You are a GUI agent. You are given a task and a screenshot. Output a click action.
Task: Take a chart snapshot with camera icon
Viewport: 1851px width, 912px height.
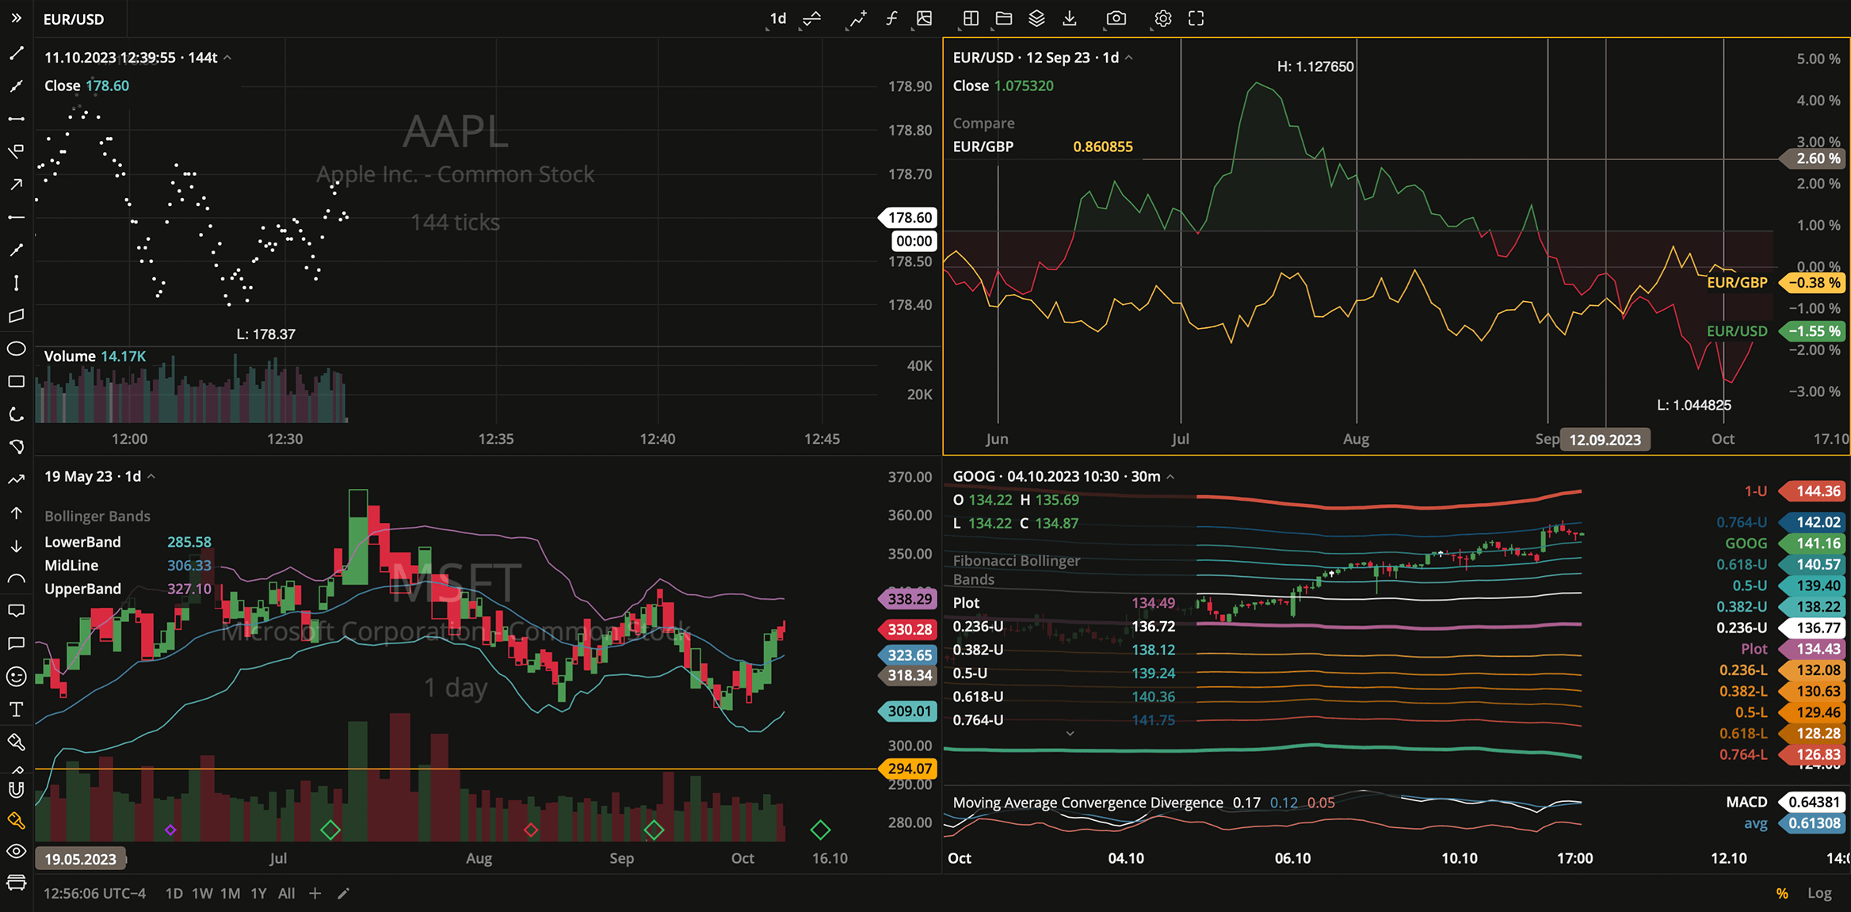tap(1116, 18)
